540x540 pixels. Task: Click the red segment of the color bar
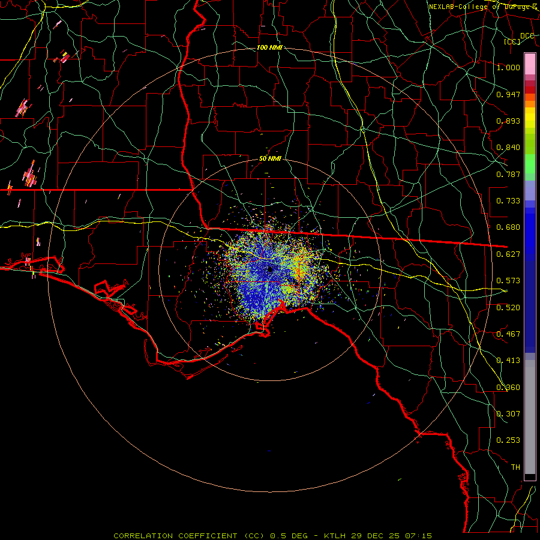530,90
